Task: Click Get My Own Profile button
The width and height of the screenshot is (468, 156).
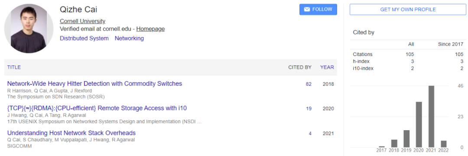Action: [x=408, y=9]
